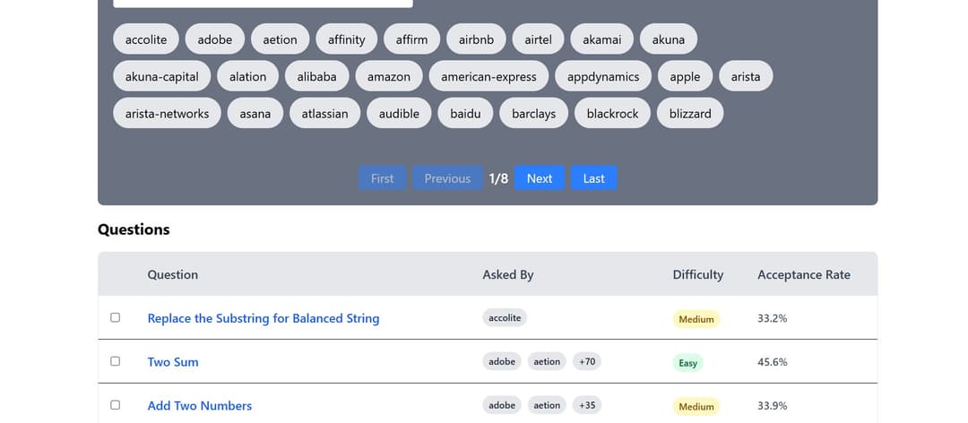Viewport: 968px width, 423px height.
Task: Expand the +35 companies tag
Action: point(587,405)
